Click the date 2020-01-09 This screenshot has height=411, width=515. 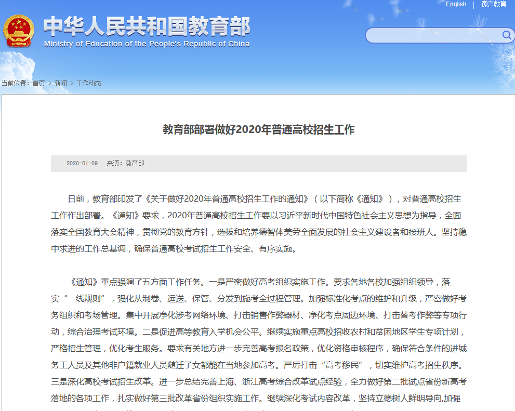click(82, 164)
